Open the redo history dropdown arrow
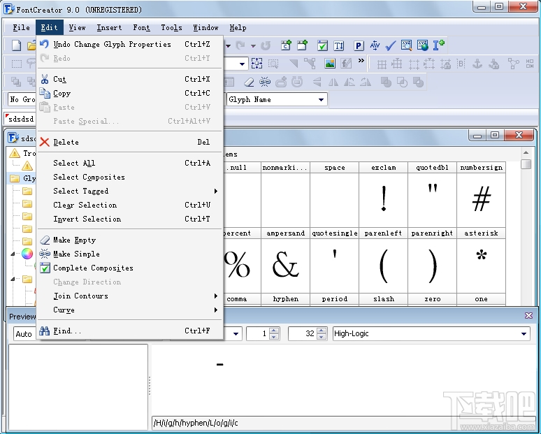Viewport: 541px width, 434px height. 253,45
